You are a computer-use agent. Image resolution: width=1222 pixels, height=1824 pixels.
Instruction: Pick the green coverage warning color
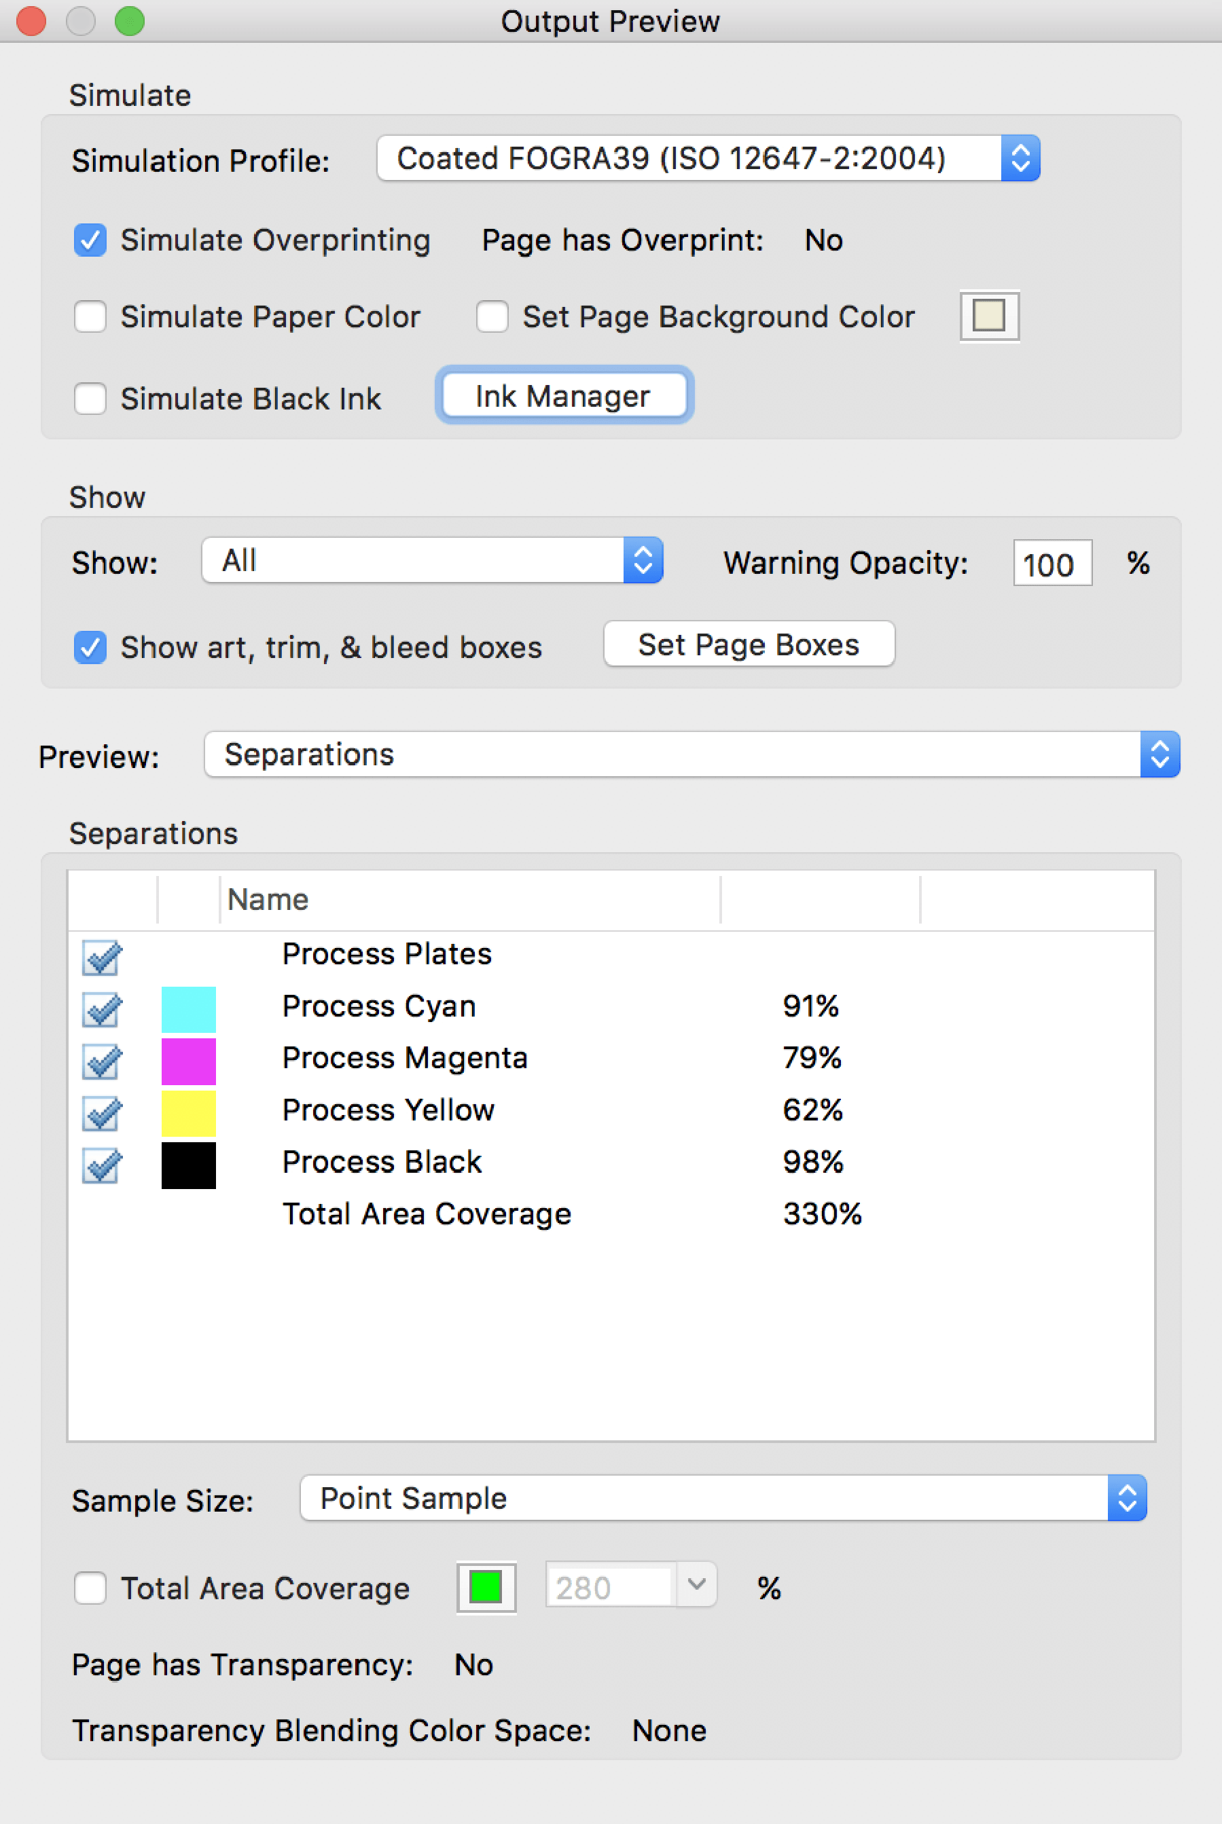click(x=486, y=1587)
